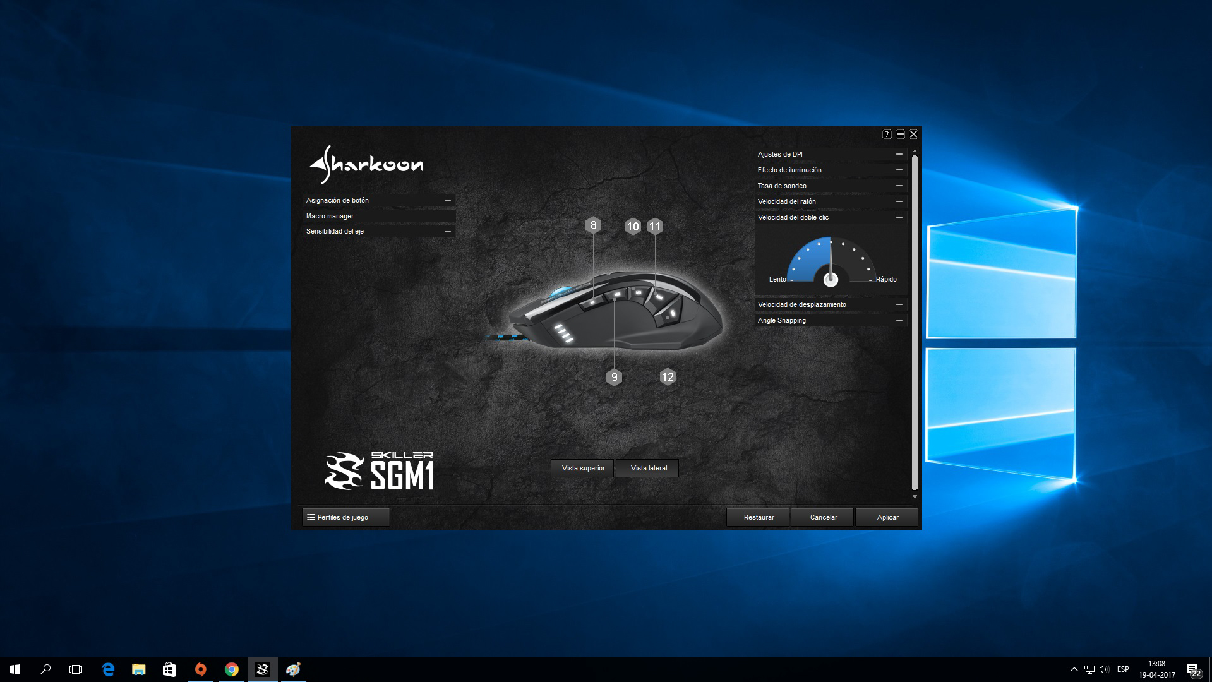Expand Velocidad de desplazamiento section

(831, 304)
